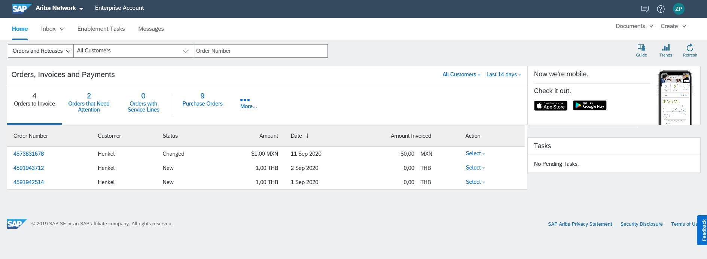The image size is (707, 259).
Task: Open order number 4591942514
Action: pyautogui.click(x=28, y=182)
